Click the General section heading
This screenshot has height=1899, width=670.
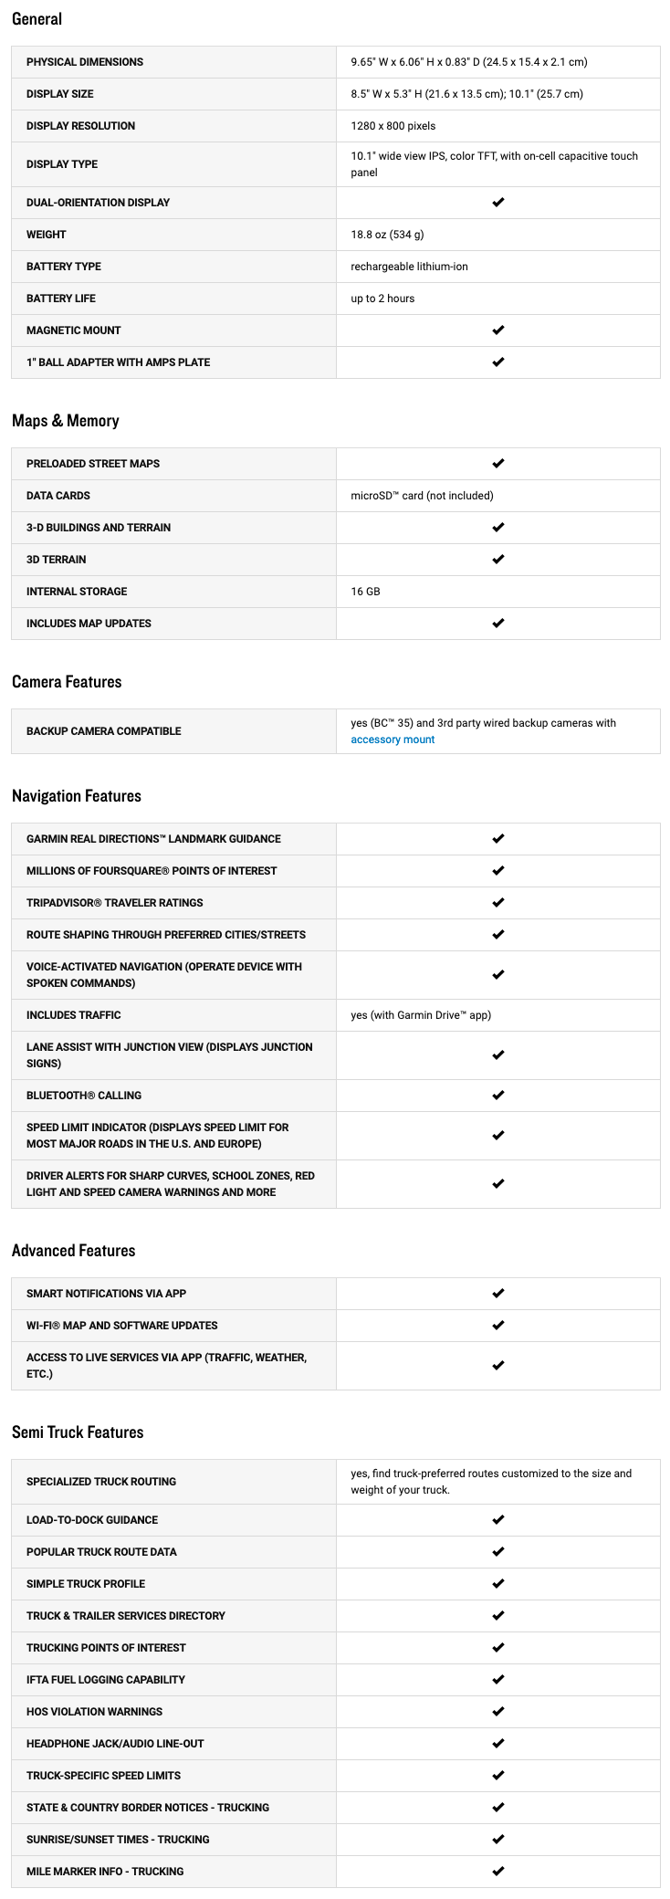tap(37, 19)
